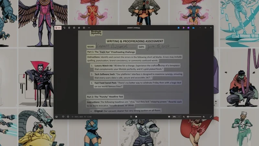The height and width of the screenshot is (146, 259).
Task: Toggle the filmstrip icon at bottom left
Action: 56,117
